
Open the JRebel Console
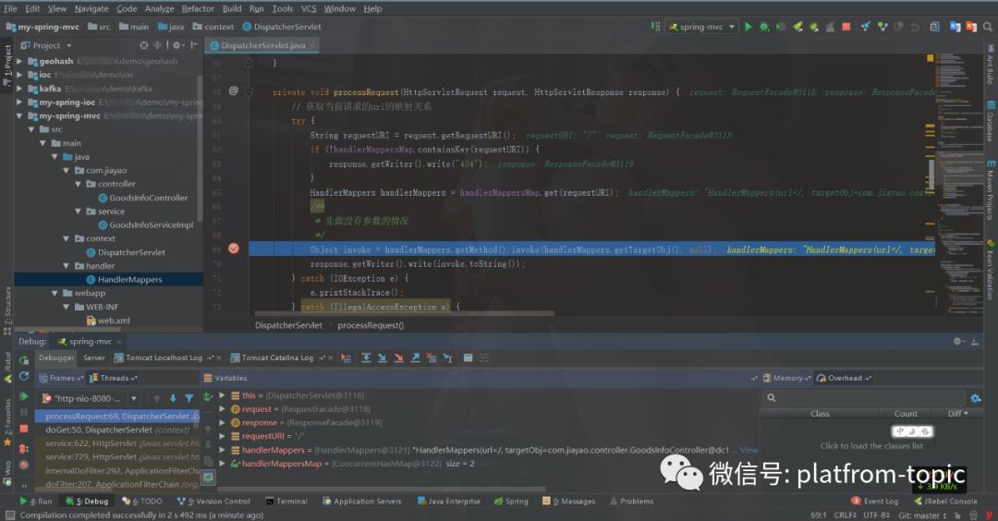pyautogui.click(x=946, y=502)
